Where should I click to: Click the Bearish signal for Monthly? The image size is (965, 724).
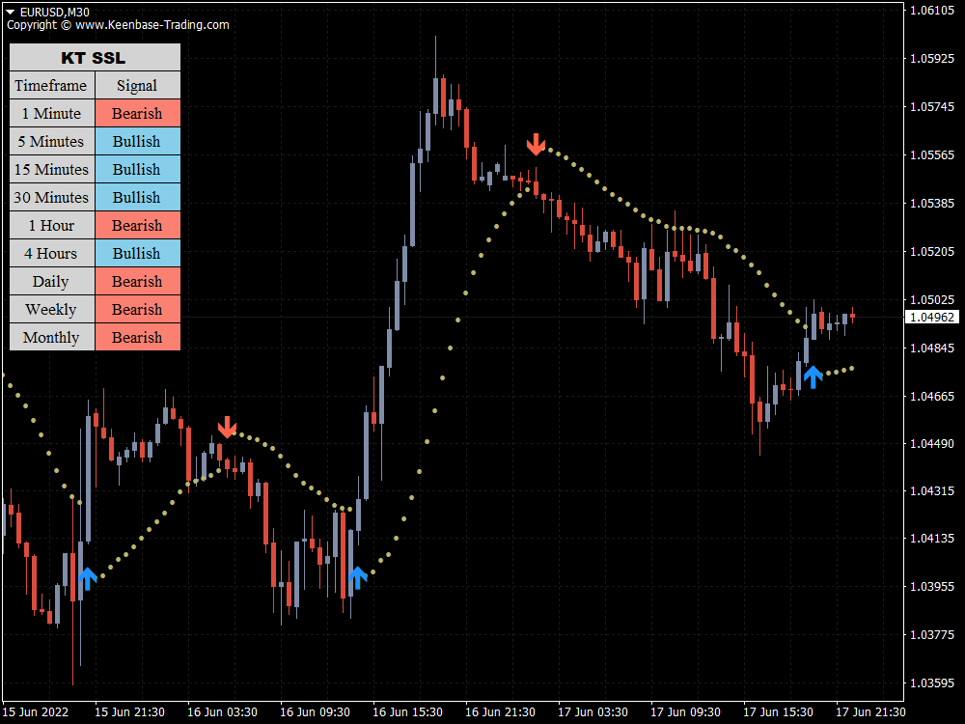[x=138, y=337]
